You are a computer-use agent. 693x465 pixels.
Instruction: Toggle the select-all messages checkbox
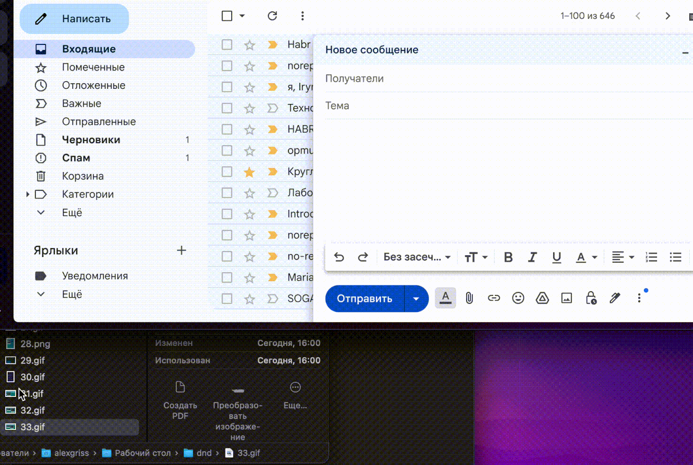[x=227, y=16]
